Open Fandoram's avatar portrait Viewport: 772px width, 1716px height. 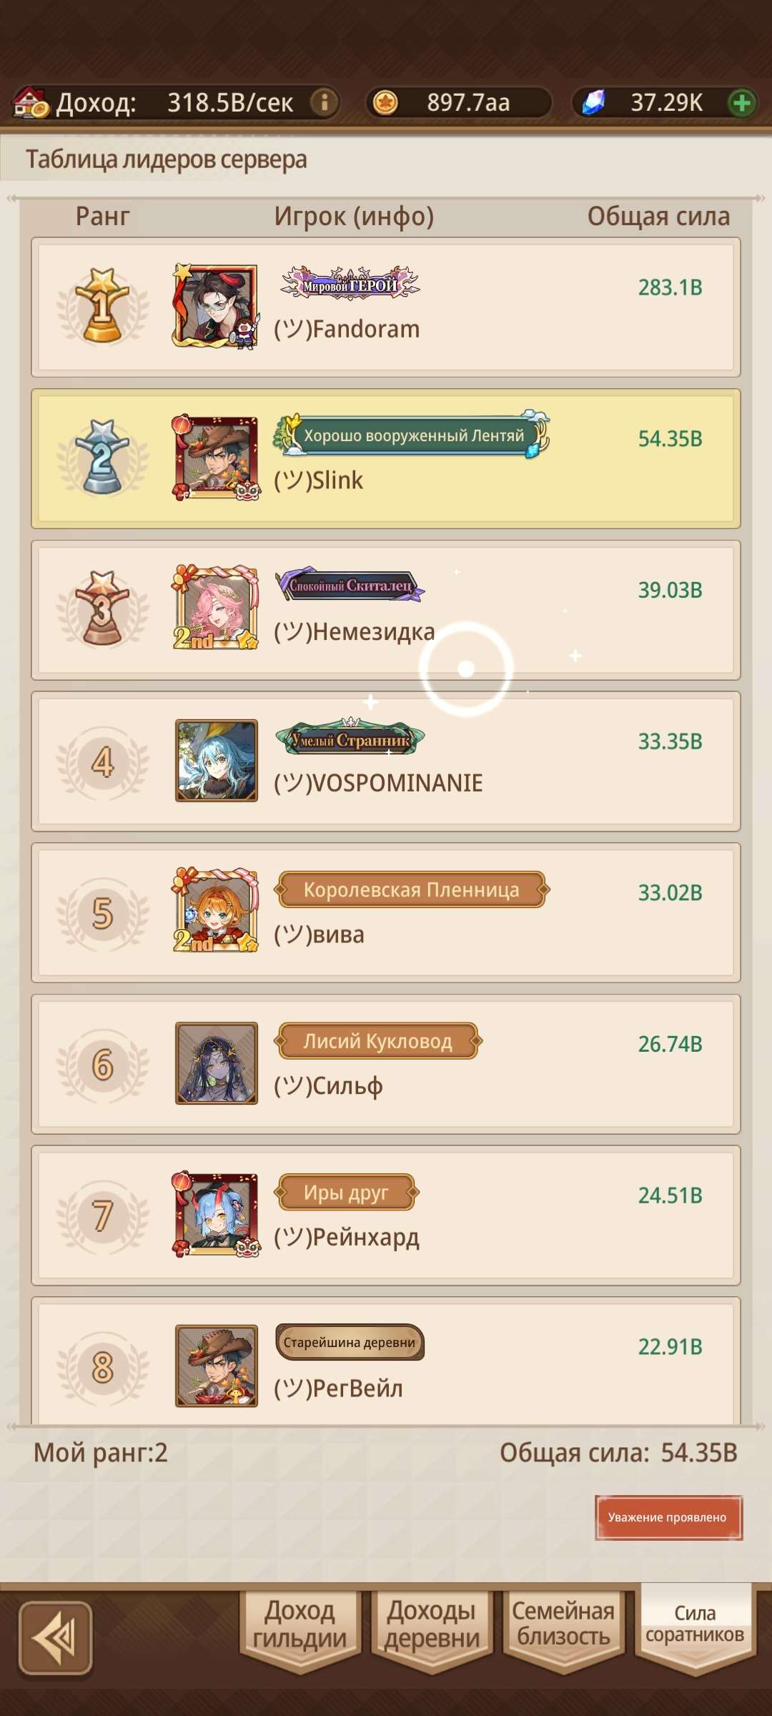click(x=216, y=306)
